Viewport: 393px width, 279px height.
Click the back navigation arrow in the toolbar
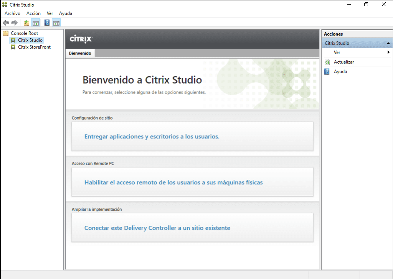click(5, 22)
